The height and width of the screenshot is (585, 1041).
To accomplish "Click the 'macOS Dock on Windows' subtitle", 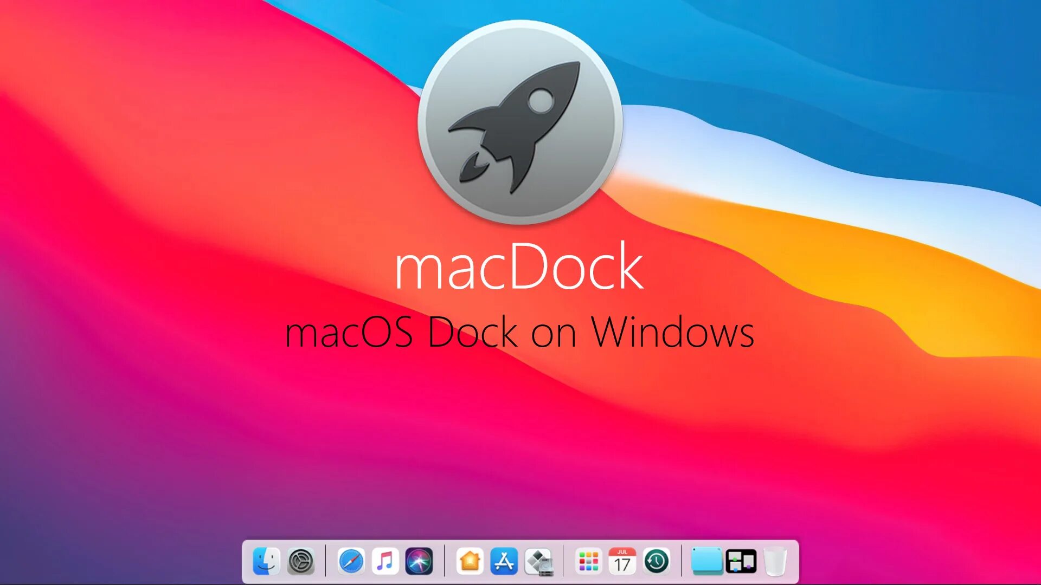I will click(519, 331).
